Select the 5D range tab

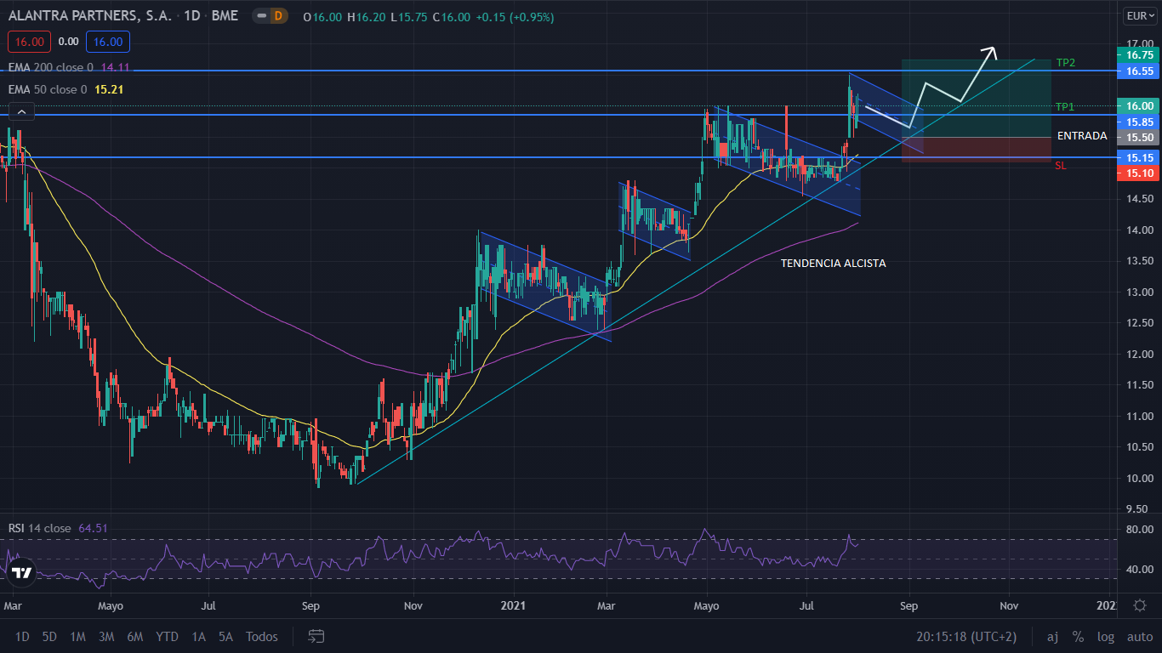tap(48, 636)
